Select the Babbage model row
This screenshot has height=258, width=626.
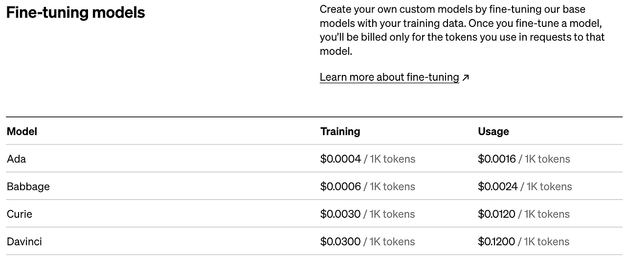click(314, 186)
